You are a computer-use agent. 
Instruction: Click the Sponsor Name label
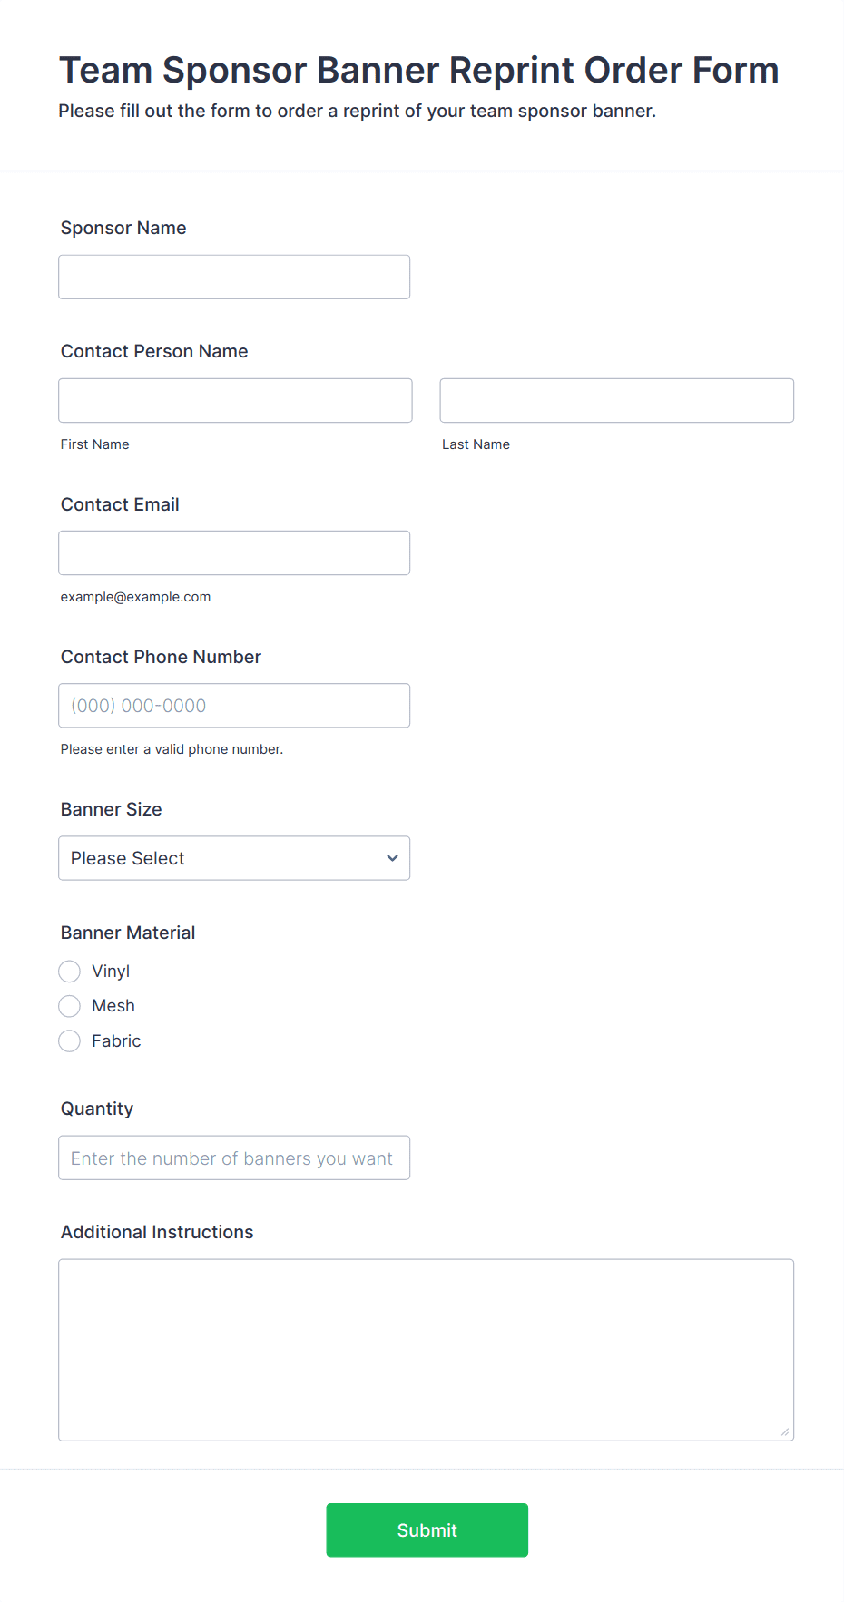(x=123, y=228)
